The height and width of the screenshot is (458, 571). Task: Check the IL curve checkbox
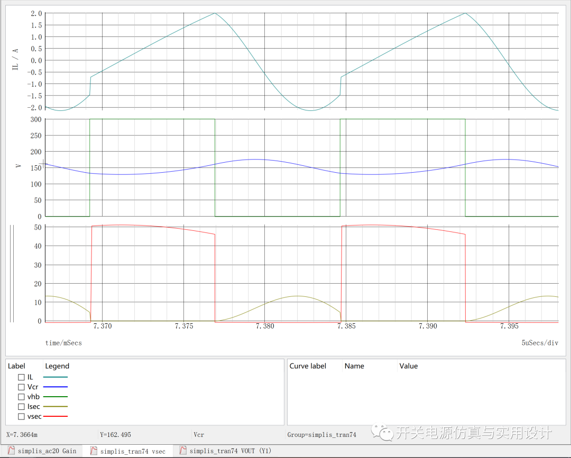pyautogui.click(x=22, y=377)
